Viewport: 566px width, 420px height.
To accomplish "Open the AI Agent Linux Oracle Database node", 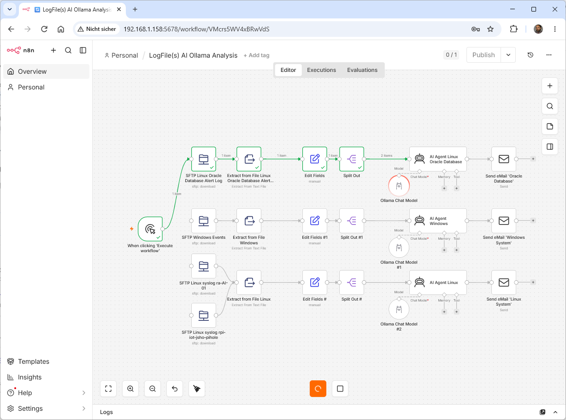I will click(438, 159).
